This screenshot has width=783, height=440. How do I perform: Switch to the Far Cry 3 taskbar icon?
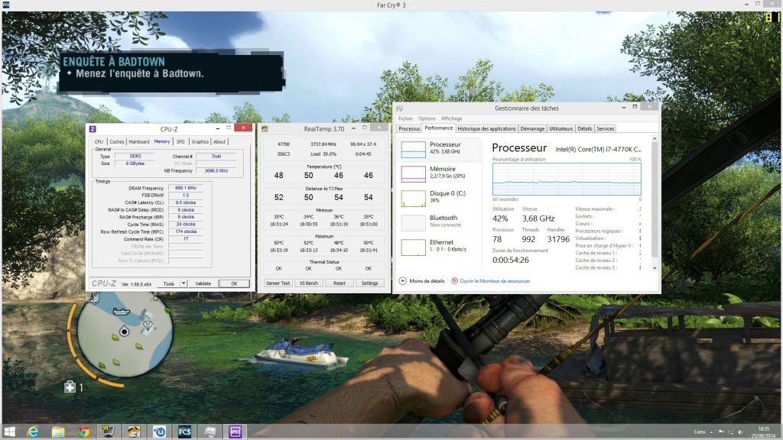pyautogui.click(x=184, y=432)
